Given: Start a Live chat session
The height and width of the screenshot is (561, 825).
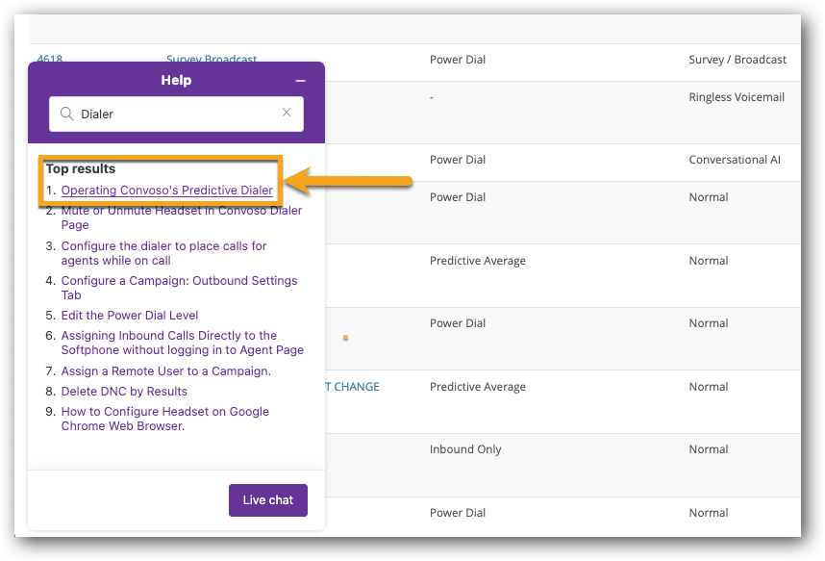Looking at the screenshot, I should pos(268,499).
